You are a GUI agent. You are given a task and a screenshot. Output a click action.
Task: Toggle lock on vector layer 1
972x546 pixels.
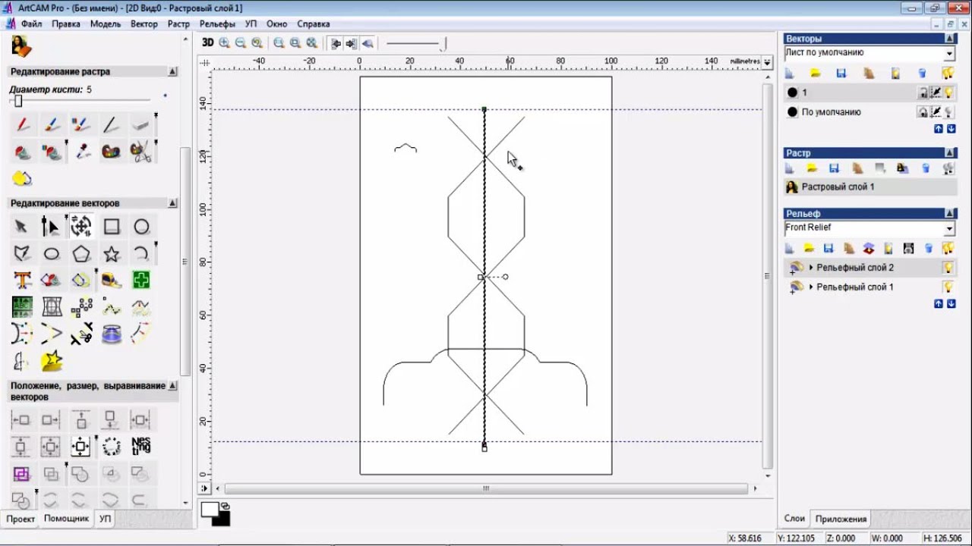pyautogui.click(x=923, y=93)
